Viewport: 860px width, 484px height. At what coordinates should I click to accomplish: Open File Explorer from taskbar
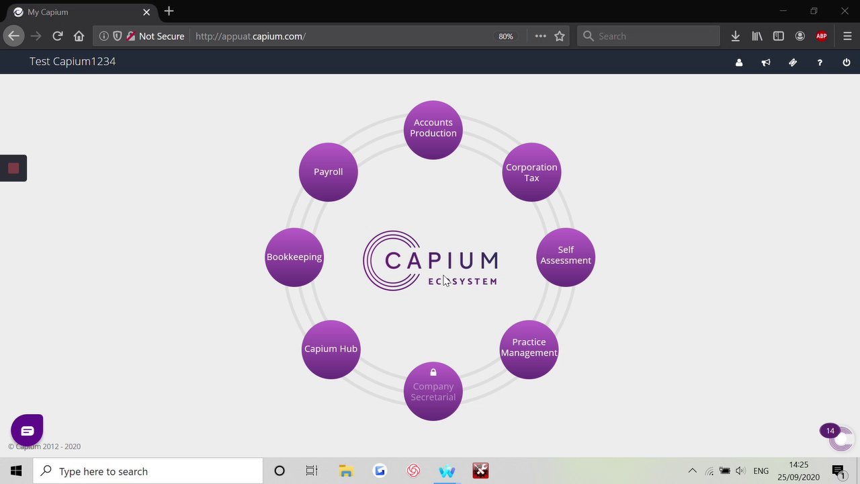click(x=346, y=471)
